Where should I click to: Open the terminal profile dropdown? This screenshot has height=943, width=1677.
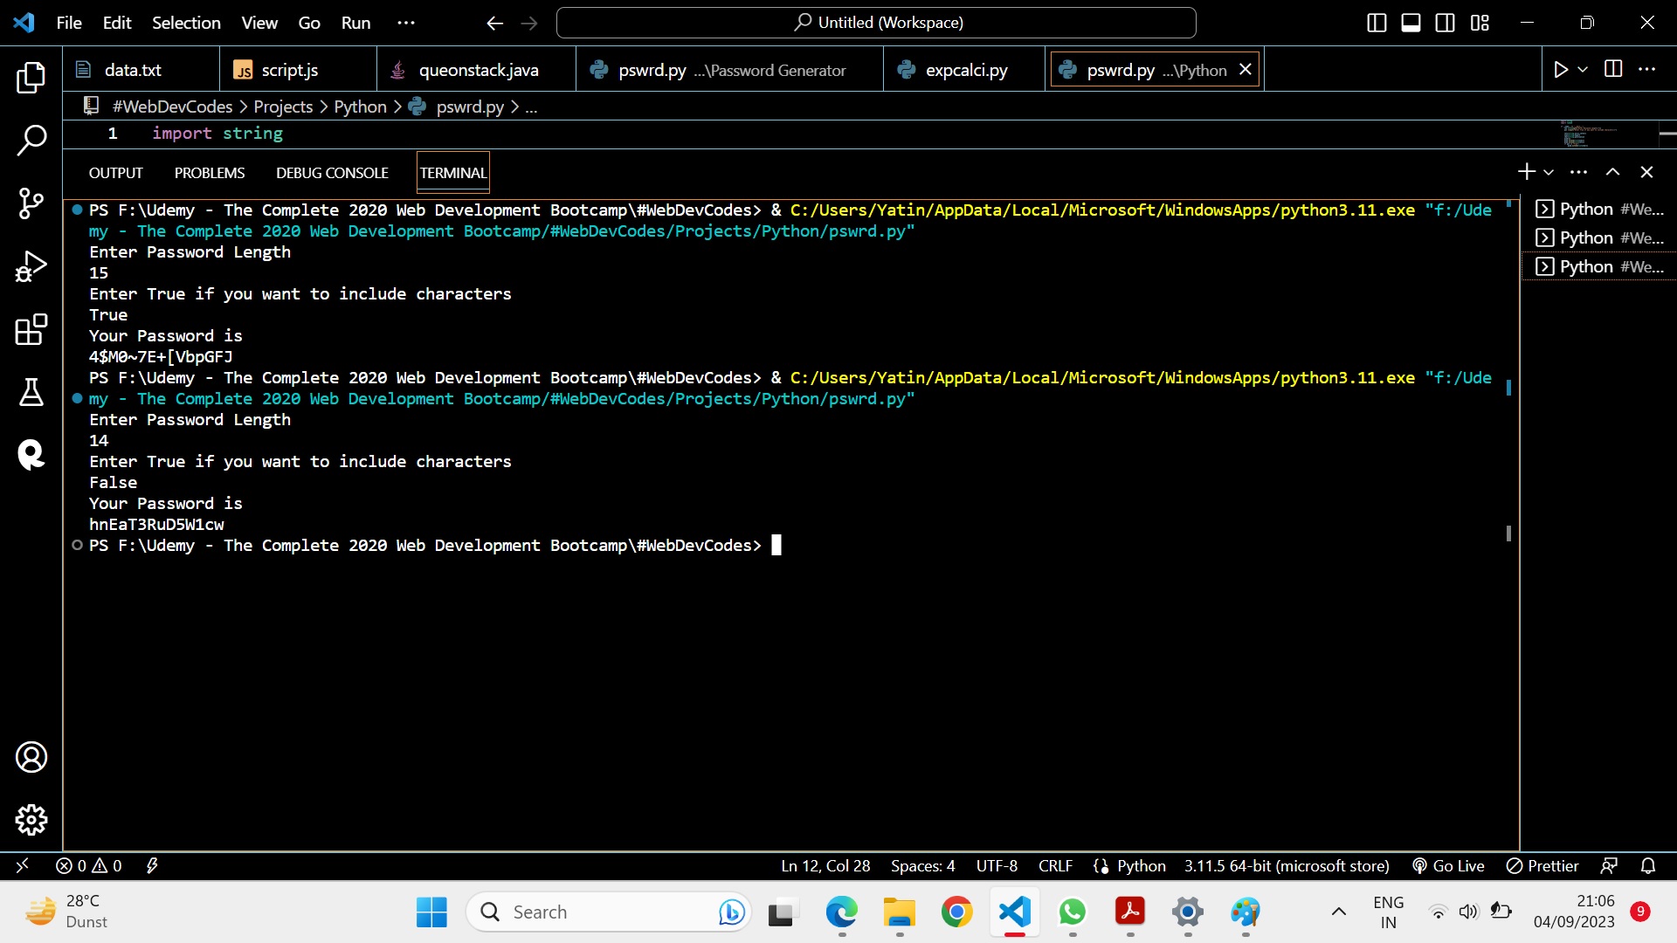[1547, 172]
